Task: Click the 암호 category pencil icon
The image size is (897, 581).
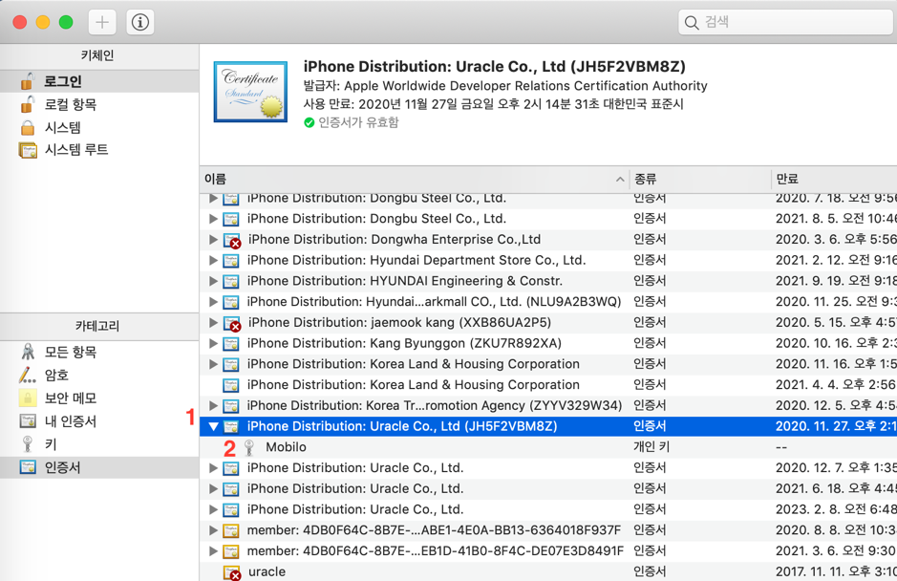Action: point(28,375)
